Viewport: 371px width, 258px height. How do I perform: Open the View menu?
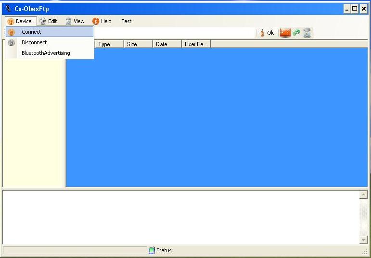click(75, 21)
